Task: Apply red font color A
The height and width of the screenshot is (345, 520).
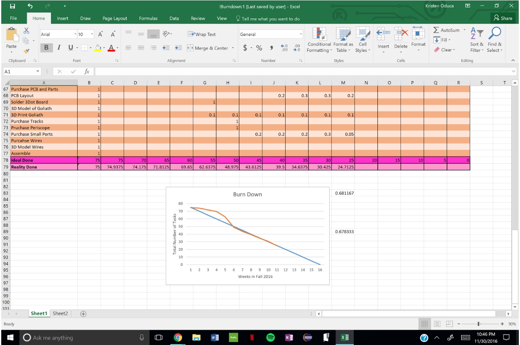Action: [111, 48]
